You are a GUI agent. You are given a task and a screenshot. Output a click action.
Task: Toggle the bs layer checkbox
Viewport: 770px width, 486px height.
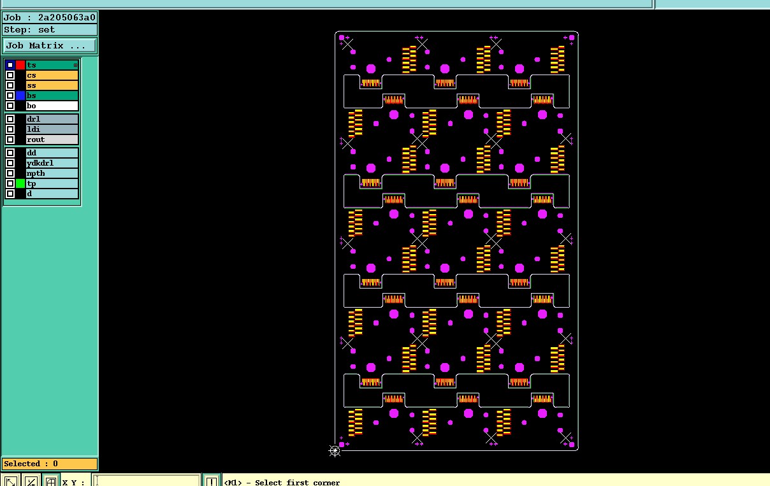coord(10,96)
